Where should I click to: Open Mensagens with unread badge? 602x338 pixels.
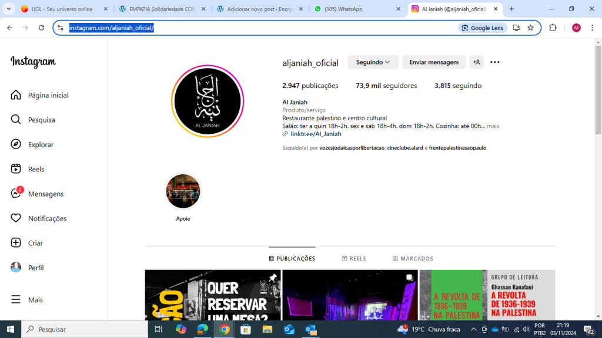pos(16,194)
